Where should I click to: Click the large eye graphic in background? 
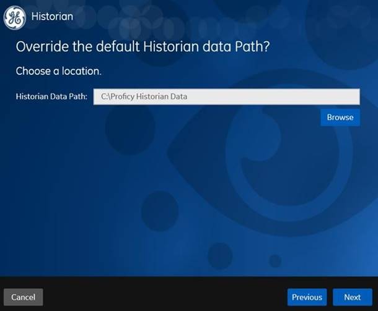point(273,154)
